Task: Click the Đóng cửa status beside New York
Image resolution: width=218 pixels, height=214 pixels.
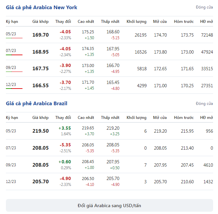Action: click(x=204, y=7)
